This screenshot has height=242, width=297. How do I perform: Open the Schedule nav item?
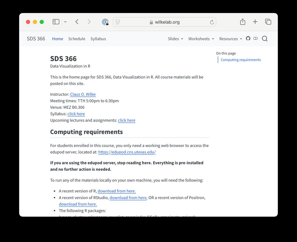click(x=77, y=39)
